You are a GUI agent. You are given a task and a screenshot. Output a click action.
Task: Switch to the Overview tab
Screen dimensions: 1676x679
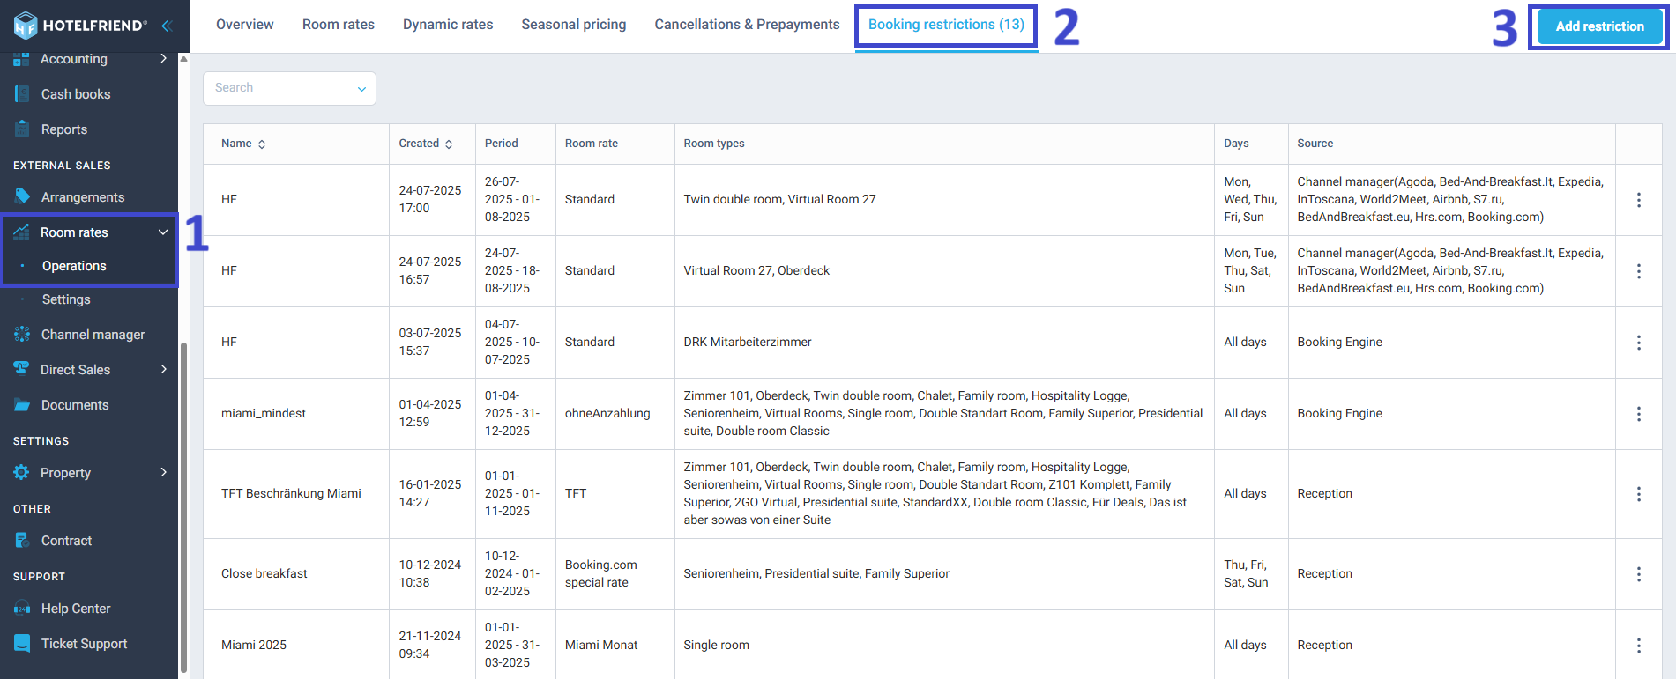click(x=245, y=25)
